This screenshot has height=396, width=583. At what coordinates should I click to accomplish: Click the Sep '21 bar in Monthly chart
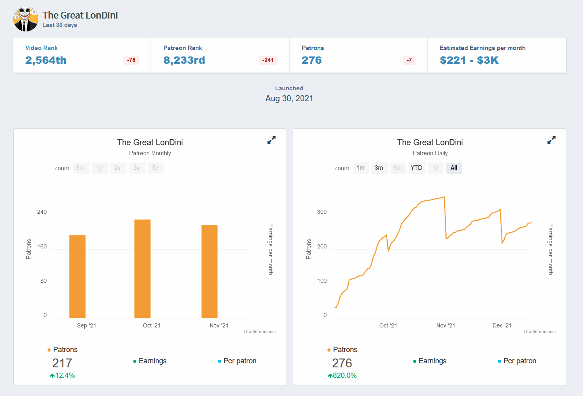(x=77, y=277)
